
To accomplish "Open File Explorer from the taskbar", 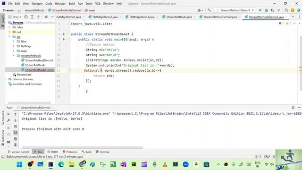I will tap(71, 164).
